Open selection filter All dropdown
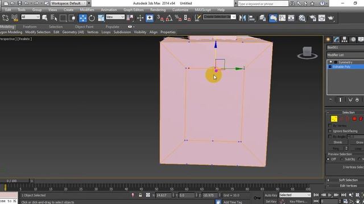This screenshot has width=364, height=204. pos(30,17)
